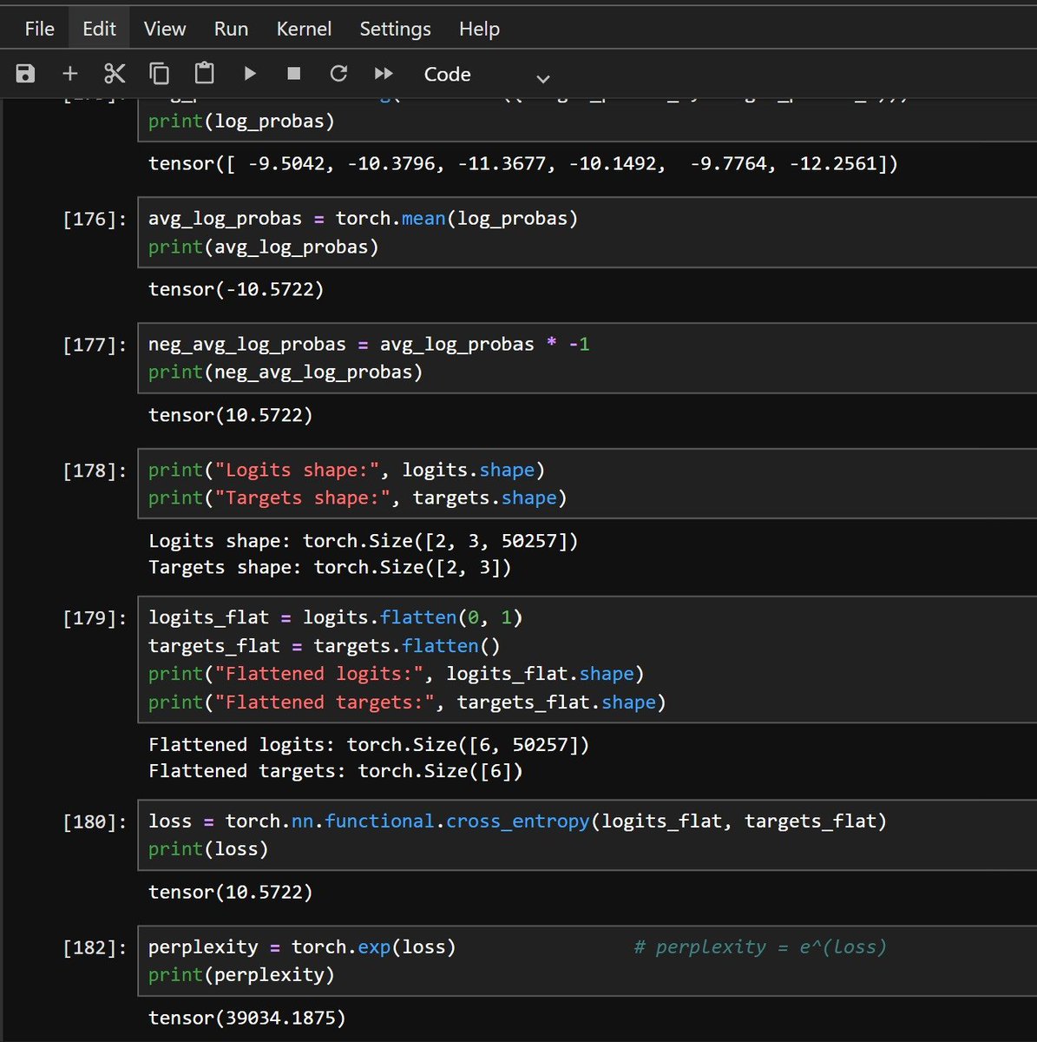Restart the kernel with the circular arrow
Viewport: 1037px width, 1042px height.
[x=338, y=74]
